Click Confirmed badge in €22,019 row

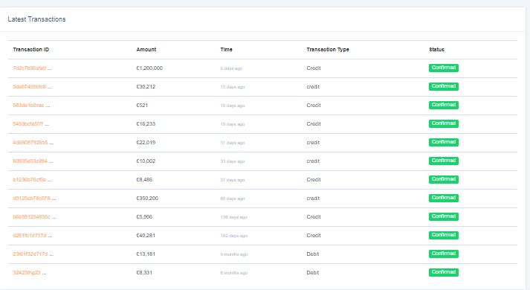pos(444,142)
